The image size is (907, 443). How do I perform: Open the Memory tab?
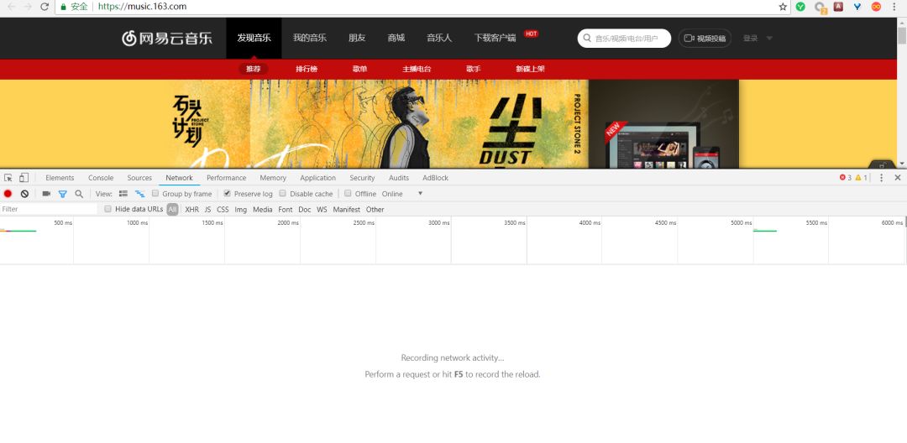273,178
